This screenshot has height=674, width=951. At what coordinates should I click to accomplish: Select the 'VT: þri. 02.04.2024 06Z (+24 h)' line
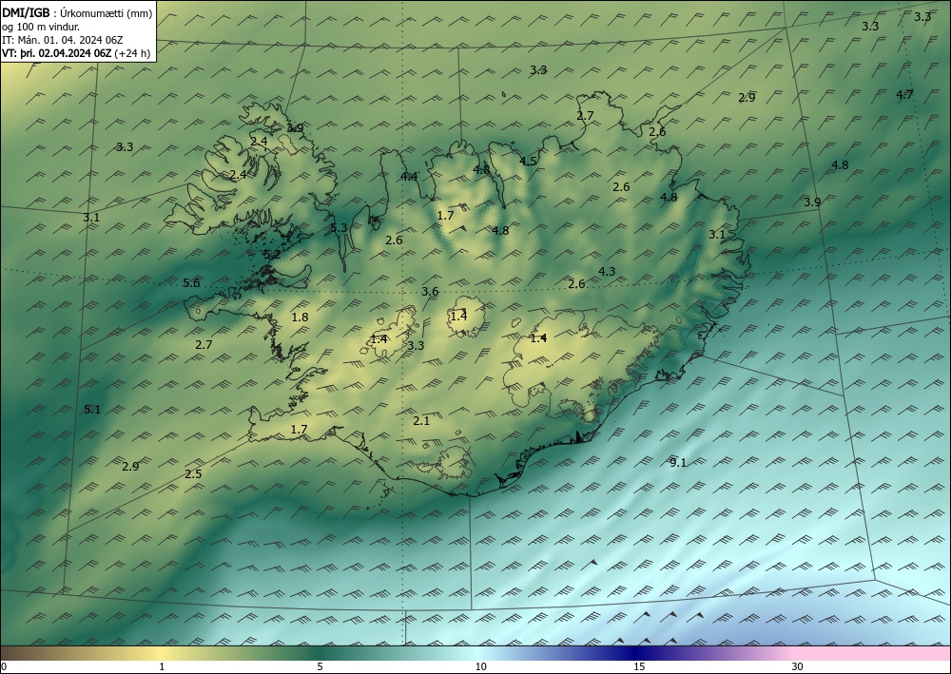click(76, 52)
